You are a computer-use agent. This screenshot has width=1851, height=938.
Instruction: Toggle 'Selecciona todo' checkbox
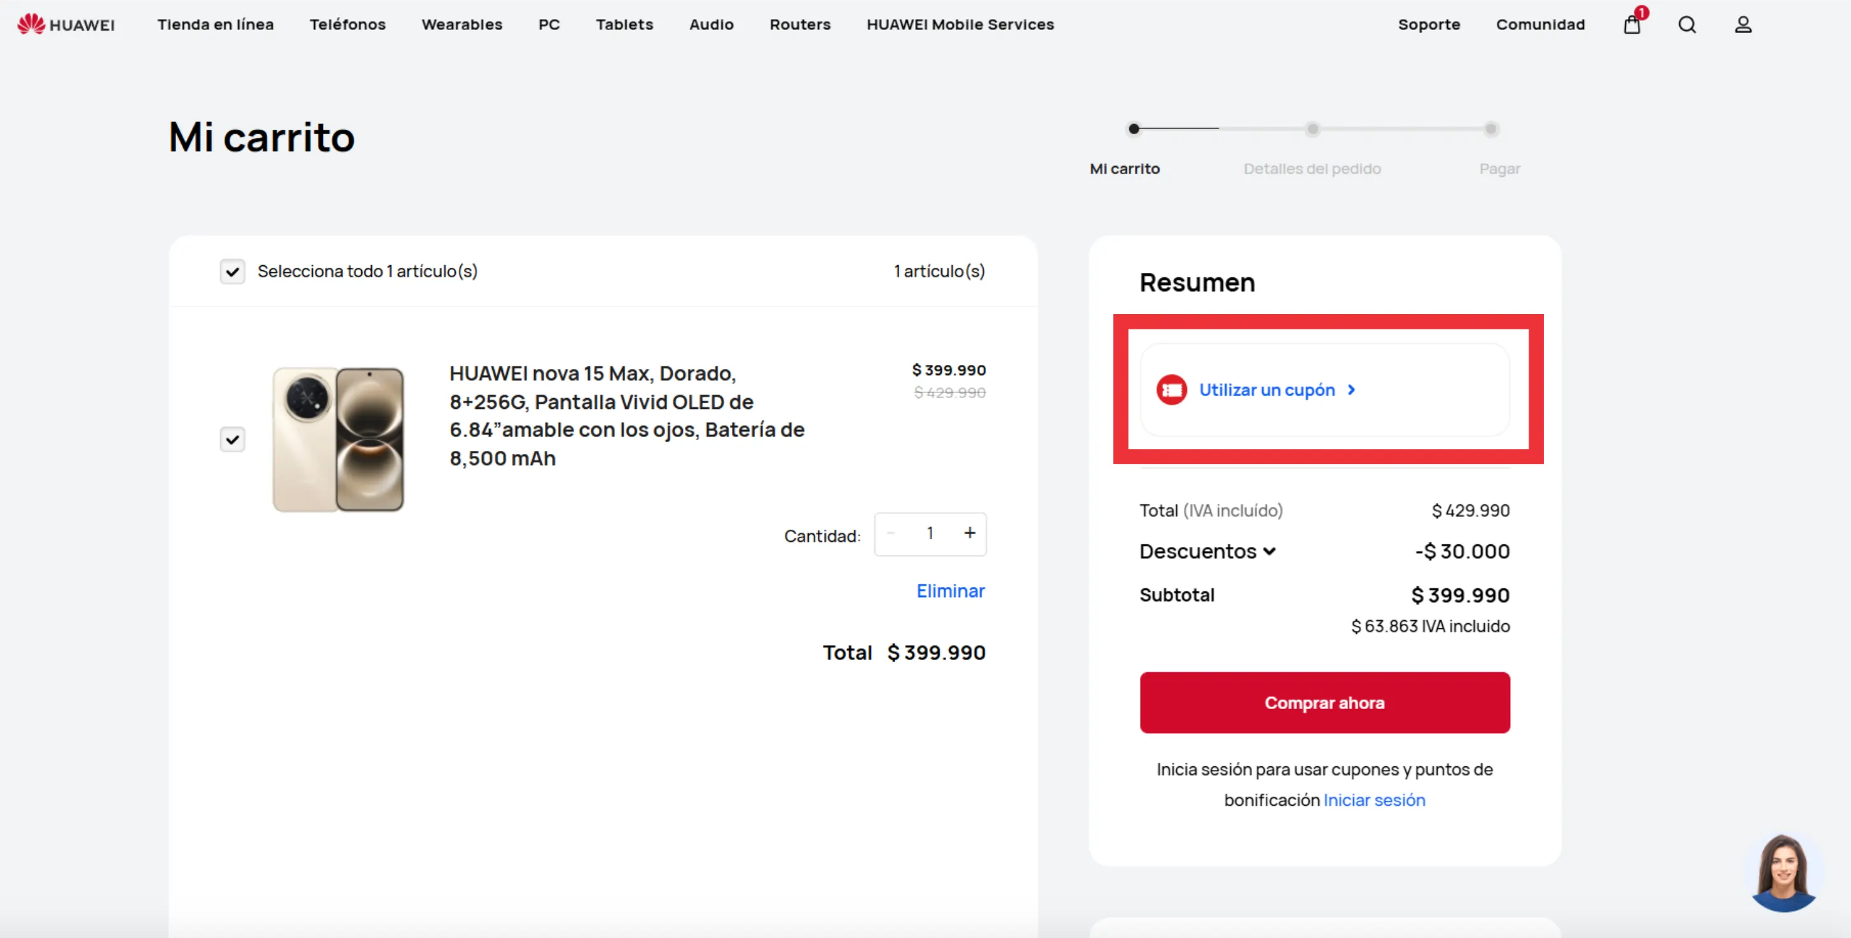pos(232,272)
